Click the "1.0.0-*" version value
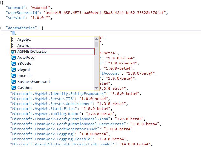The width and height of the screenshot is (201, 147). [x=40, y=18]
